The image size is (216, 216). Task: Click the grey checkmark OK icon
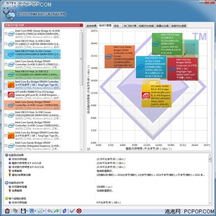point(72,211)
